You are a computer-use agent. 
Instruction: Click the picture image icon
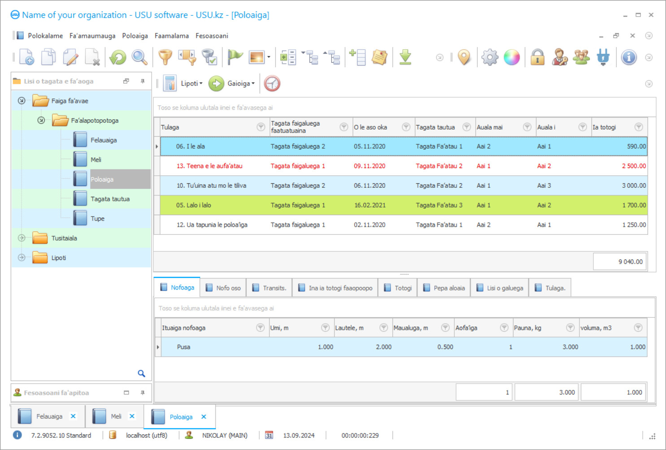[257, 57]
